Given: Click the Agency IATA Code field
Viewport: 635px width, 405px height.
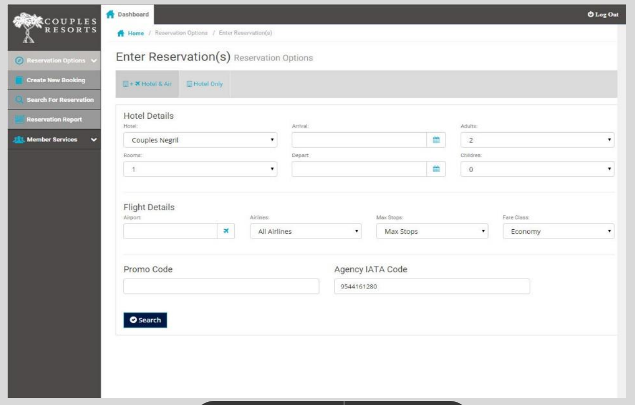Looking at the screenshot, I should [432, 286].
